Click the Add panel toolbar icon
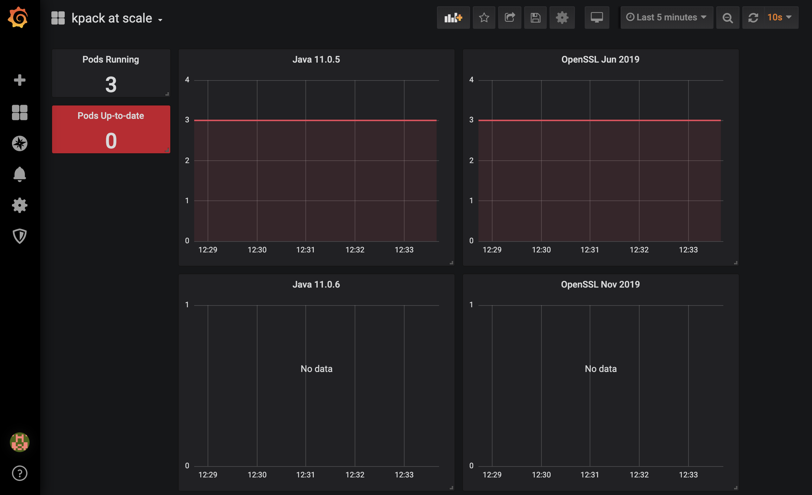This screenshot has height=495, width=812. (453, 18)
